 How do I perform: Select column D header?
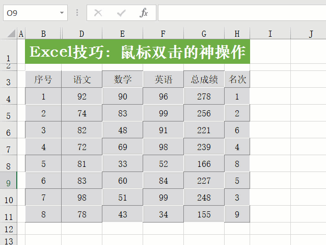81,34
